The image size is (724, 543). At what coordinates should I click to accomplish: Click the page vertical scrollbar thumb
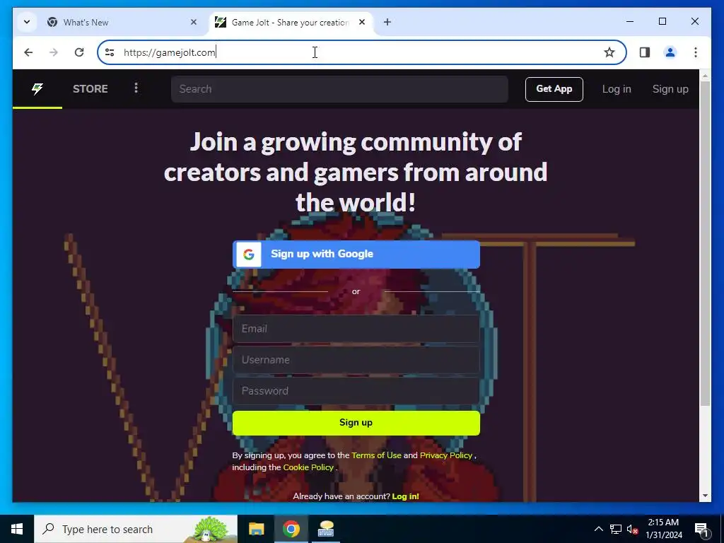click(x=705, y=244)
